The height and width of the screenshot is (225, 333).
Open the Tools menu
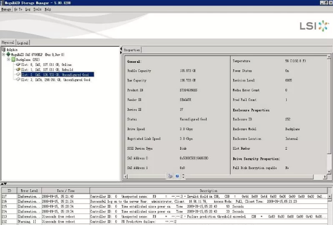click(x=38, y=9)
